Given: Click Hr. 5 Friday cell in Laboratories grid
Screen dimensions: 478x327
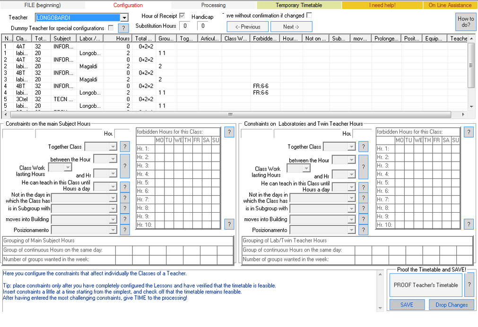Looking at the screenshot, I should tap(436, 182).
